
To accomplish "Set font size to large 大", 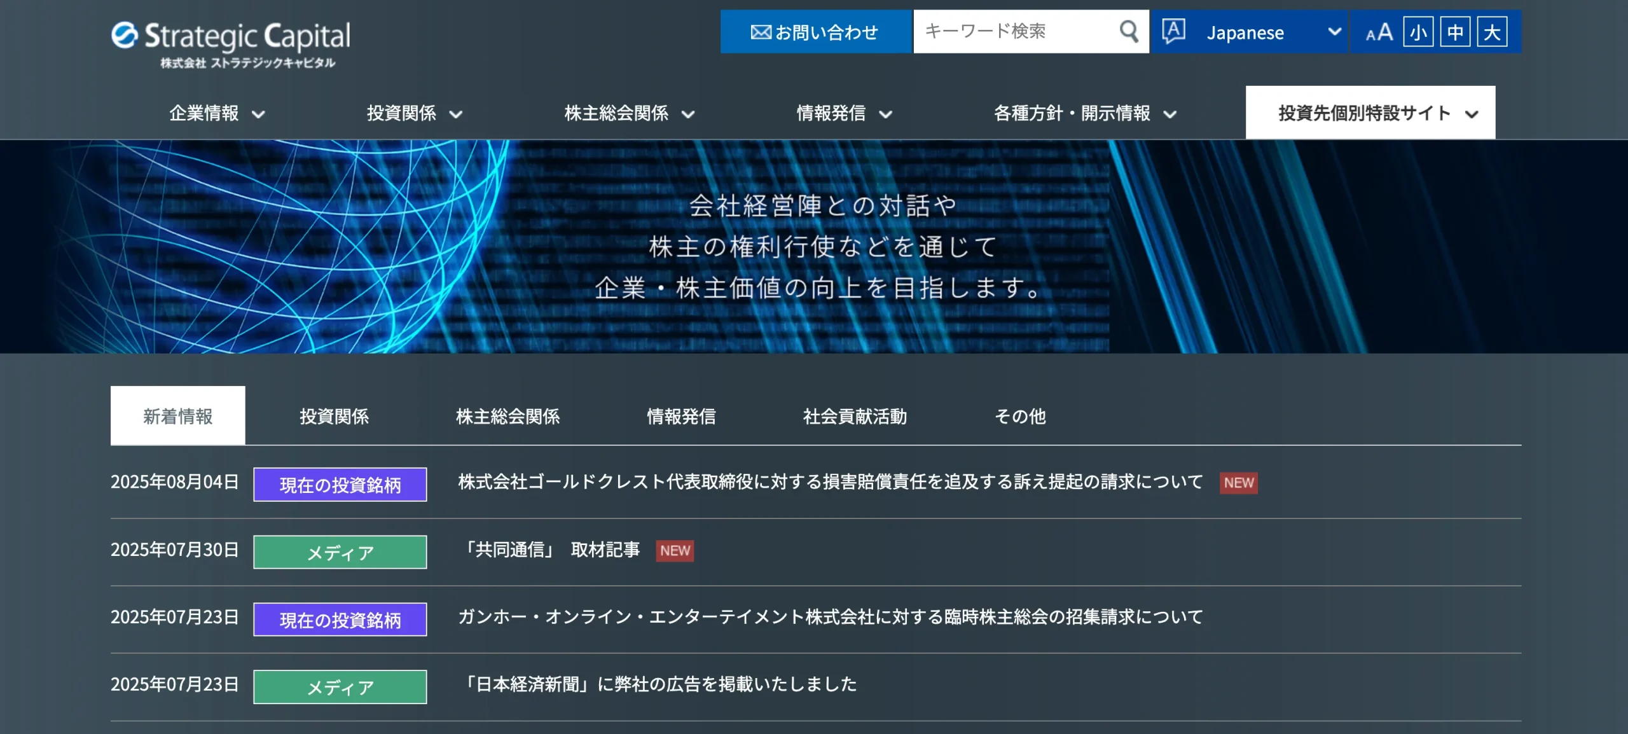I will (x=1492, y=32).
